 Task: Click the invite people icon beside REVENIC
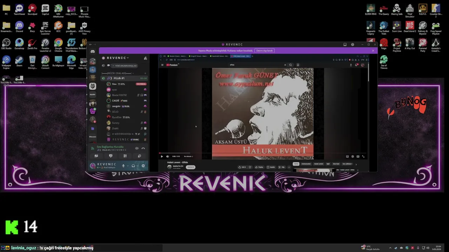tap(145, 58)
